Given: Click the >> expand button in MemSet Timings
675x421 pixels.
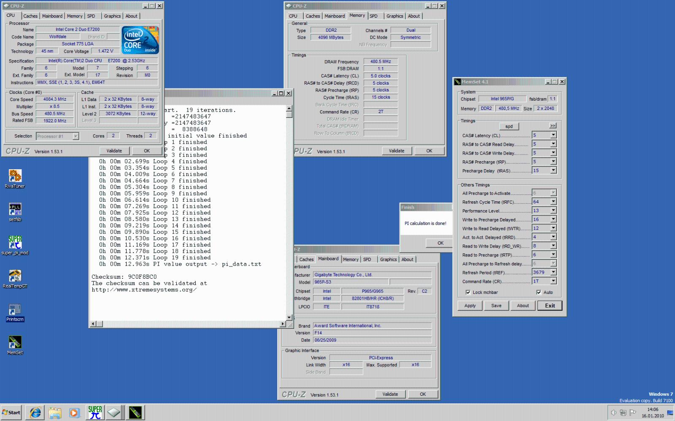Looking at the screenshot, I should pyautogui.click(x=553, y=126).
